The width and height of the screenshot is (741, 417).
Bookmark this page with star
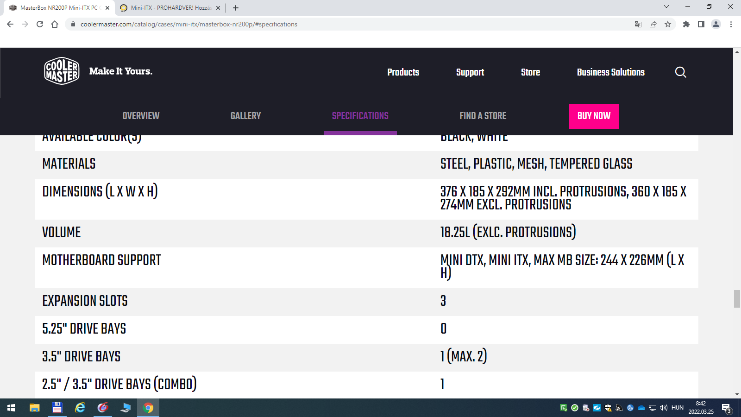point(668,24)
